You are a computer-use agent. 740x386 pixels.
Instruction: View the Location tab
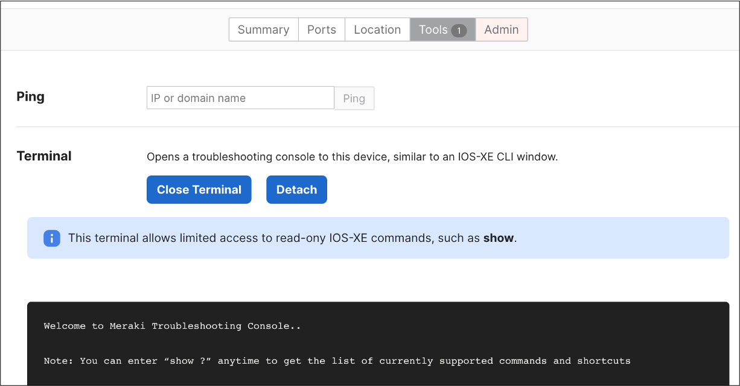click(x=377, y=29)
